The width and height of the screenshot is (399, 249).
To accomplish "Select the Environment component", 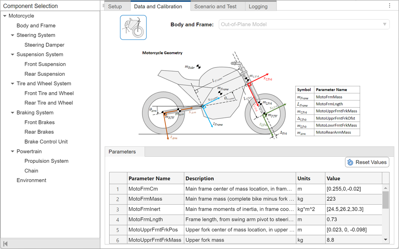I will pos(31,180).
